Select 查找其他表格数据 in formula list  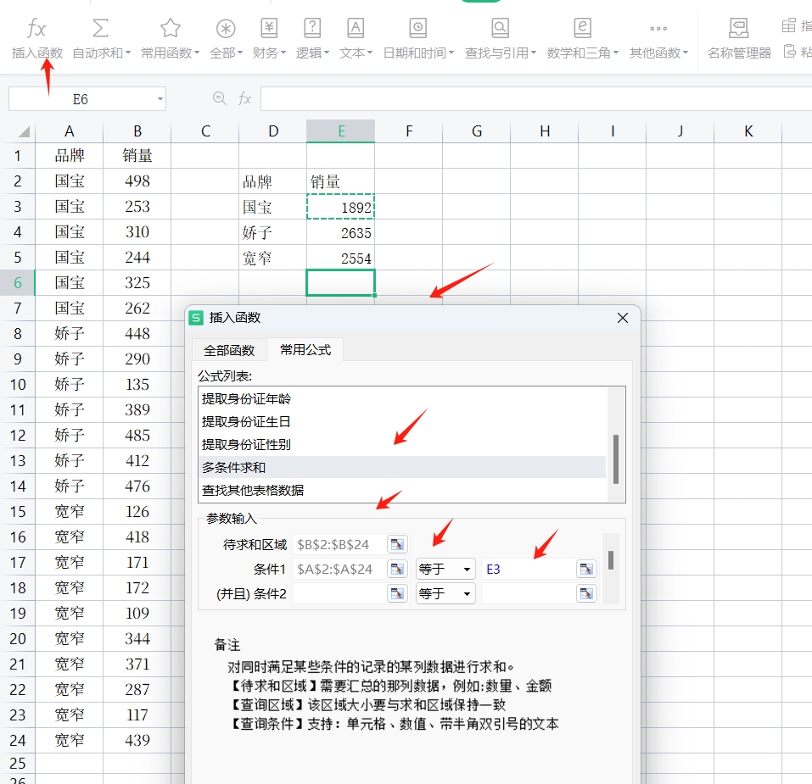(253, 490)
